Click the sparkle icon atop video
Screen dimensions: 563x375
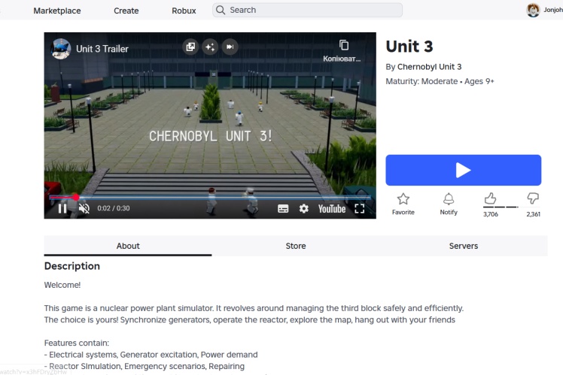pos(210,47)
